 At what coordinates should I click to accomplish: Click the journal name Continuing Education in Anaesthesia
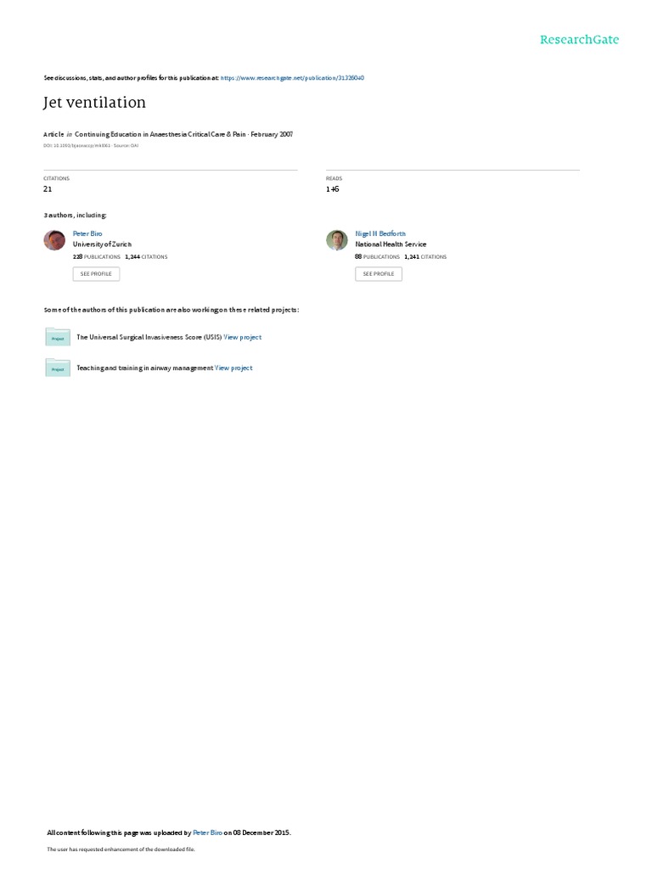coord(160,134)
